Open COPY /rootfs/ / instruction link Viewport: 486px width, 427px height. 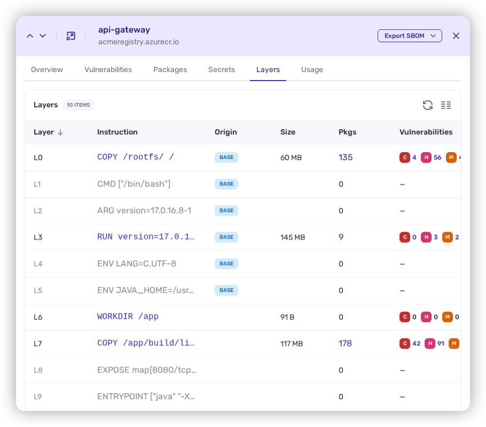coord(136,157)
